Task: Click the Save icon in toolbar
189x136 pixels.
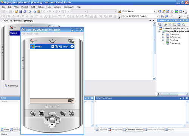Action: [21, 11]
